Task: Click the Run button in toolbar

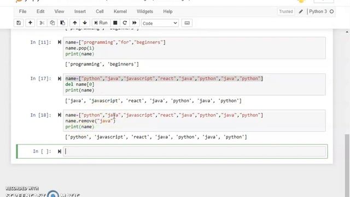Action: (x=101, y=23)
